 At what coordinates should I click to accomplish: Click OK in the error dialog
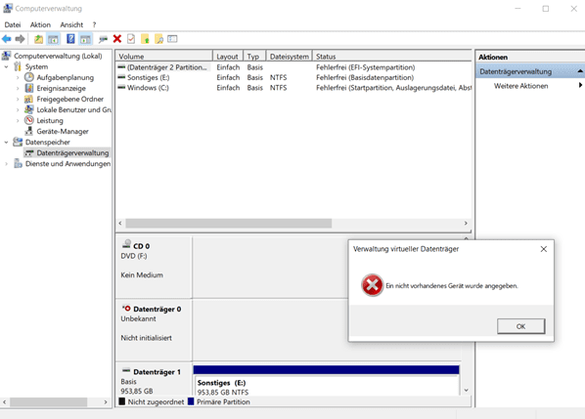pos(520,326)
